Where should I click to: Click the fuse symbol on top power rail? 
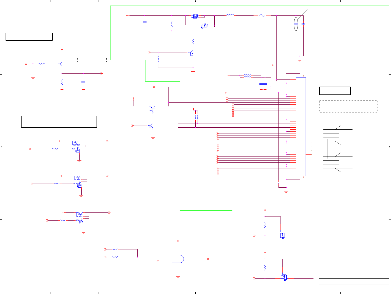click(x=262, y=15)
